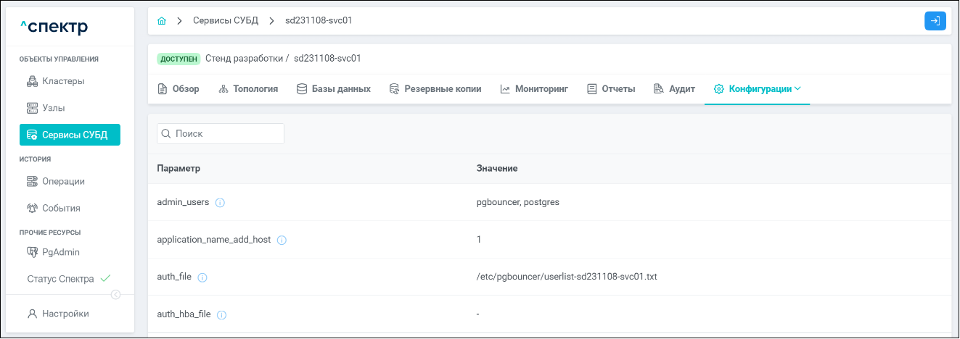Open Операции history section

pyautogui.click(x=62, y=181)
